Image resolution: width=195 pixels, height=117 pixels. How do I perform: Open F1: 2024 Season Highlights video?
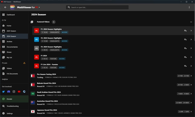(x=113, y=31)
